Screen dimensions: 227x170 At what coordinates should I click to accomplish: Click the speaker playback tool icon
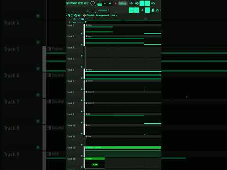coord(79,16)
